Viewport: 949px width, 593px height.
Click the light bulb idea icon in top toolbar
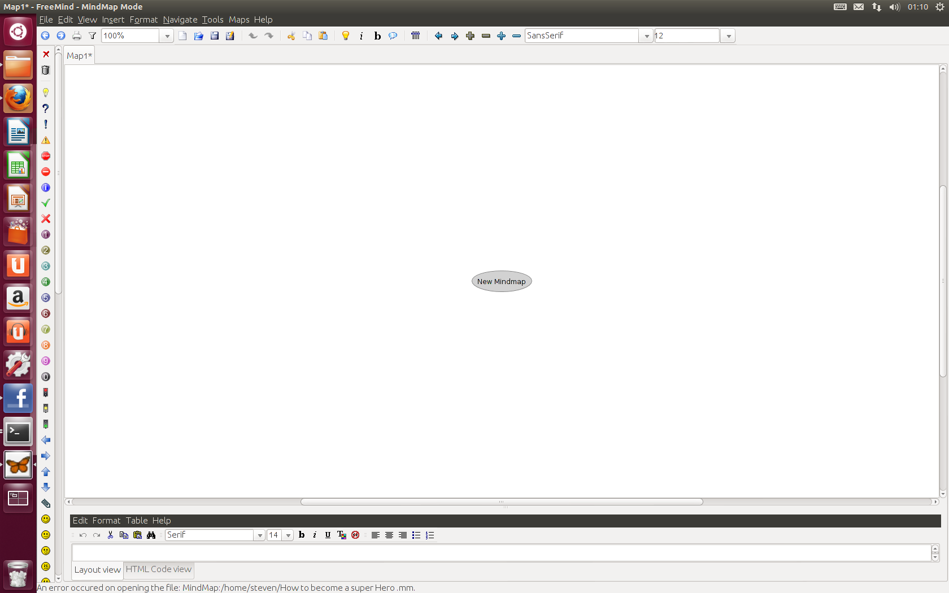tap(346, 36)
